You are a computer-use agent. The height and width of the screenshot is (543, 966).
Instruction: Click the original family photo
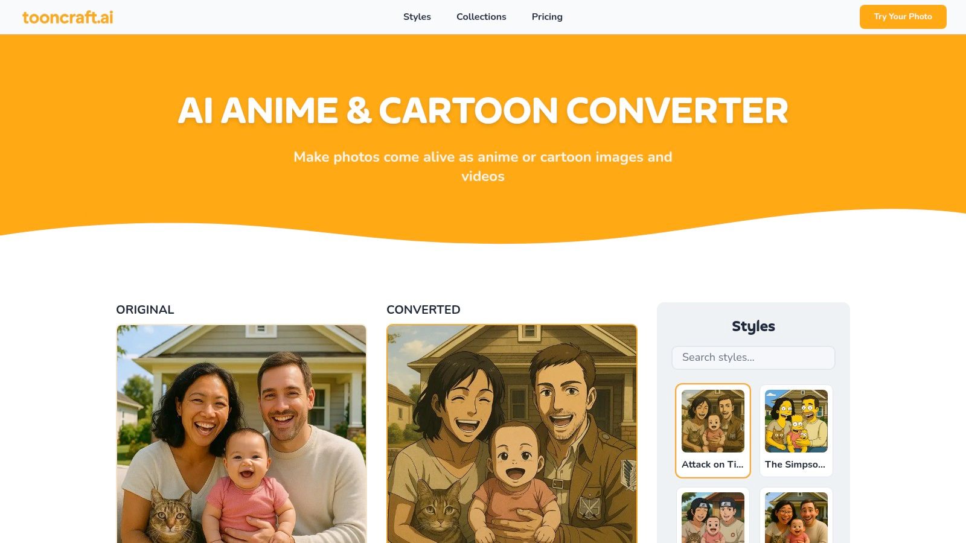pyautogui.click(x=241, y=434)
